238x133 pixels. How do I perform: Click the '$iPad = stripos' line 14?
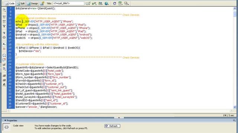tap(51, 31)
